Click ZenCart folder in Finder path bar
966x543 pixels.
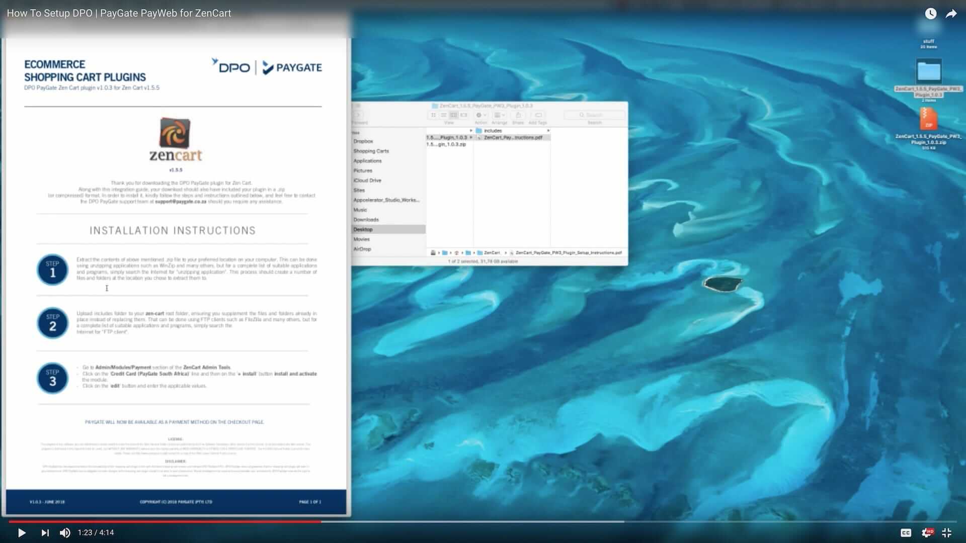coord(489,253)
